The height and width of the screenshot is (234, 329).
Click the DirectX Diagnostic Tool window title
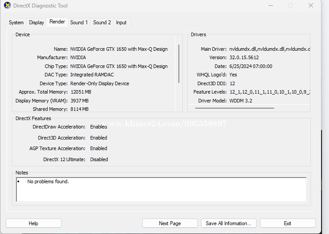(x=41, y=6)
